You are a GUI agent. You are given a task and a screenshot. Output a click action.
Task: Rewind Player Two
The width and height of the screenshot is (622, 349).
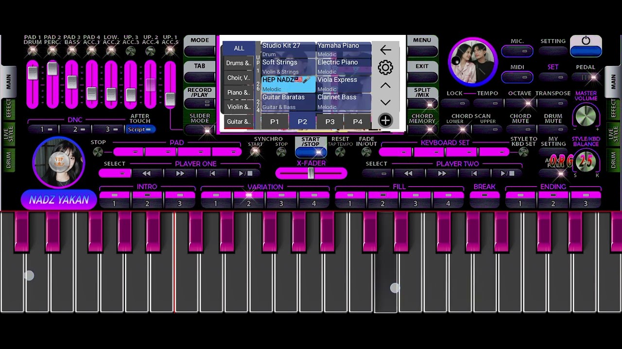click(408, 173)
